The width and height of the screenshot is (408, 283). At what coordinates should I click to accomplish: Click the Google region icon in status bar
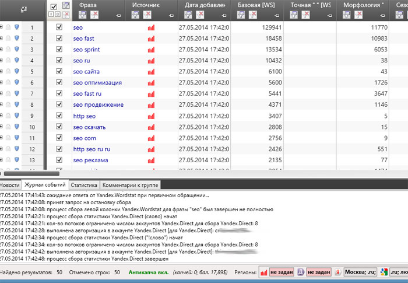tap(384, 272)
